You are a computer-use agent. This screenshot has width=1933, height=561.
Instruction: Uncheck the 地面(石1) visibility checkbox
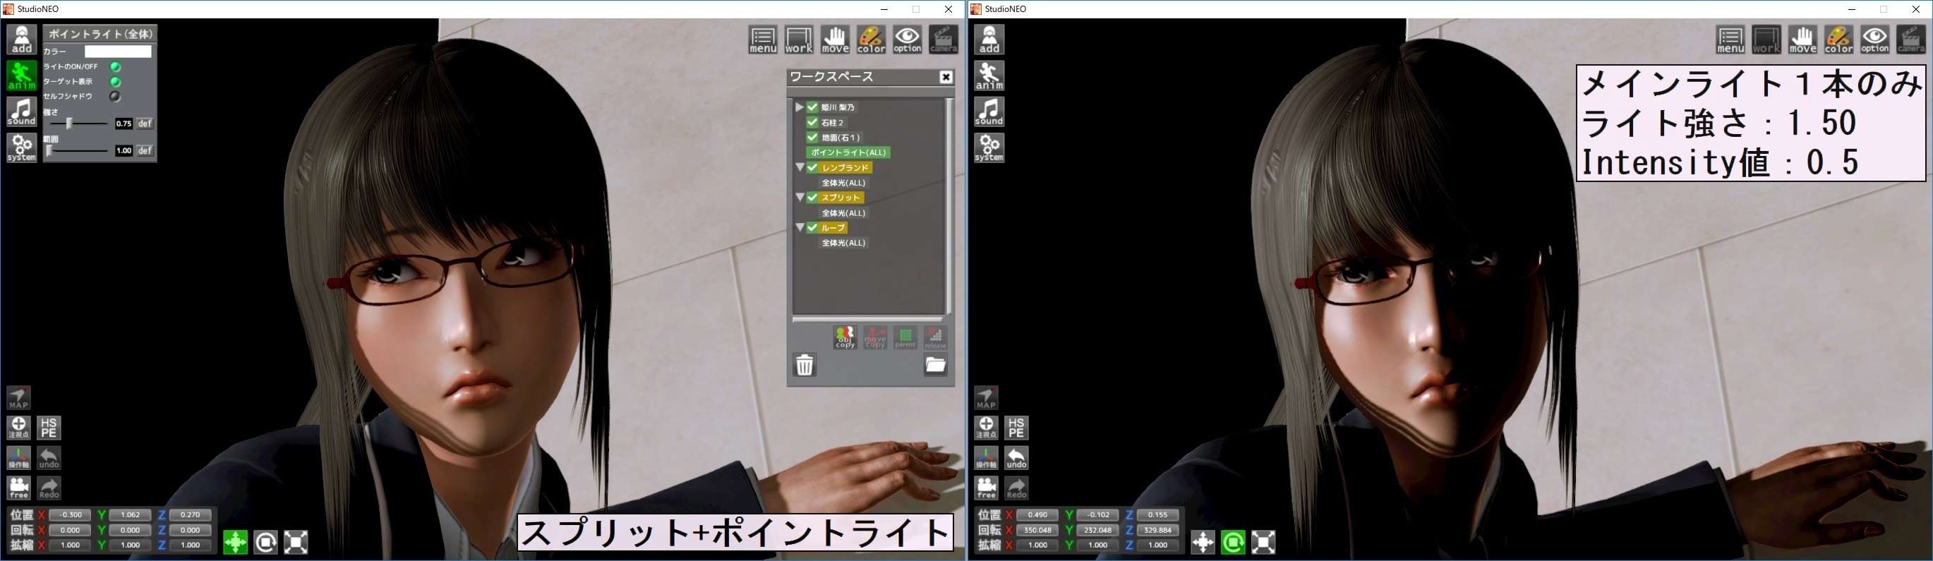click(812, 137)
